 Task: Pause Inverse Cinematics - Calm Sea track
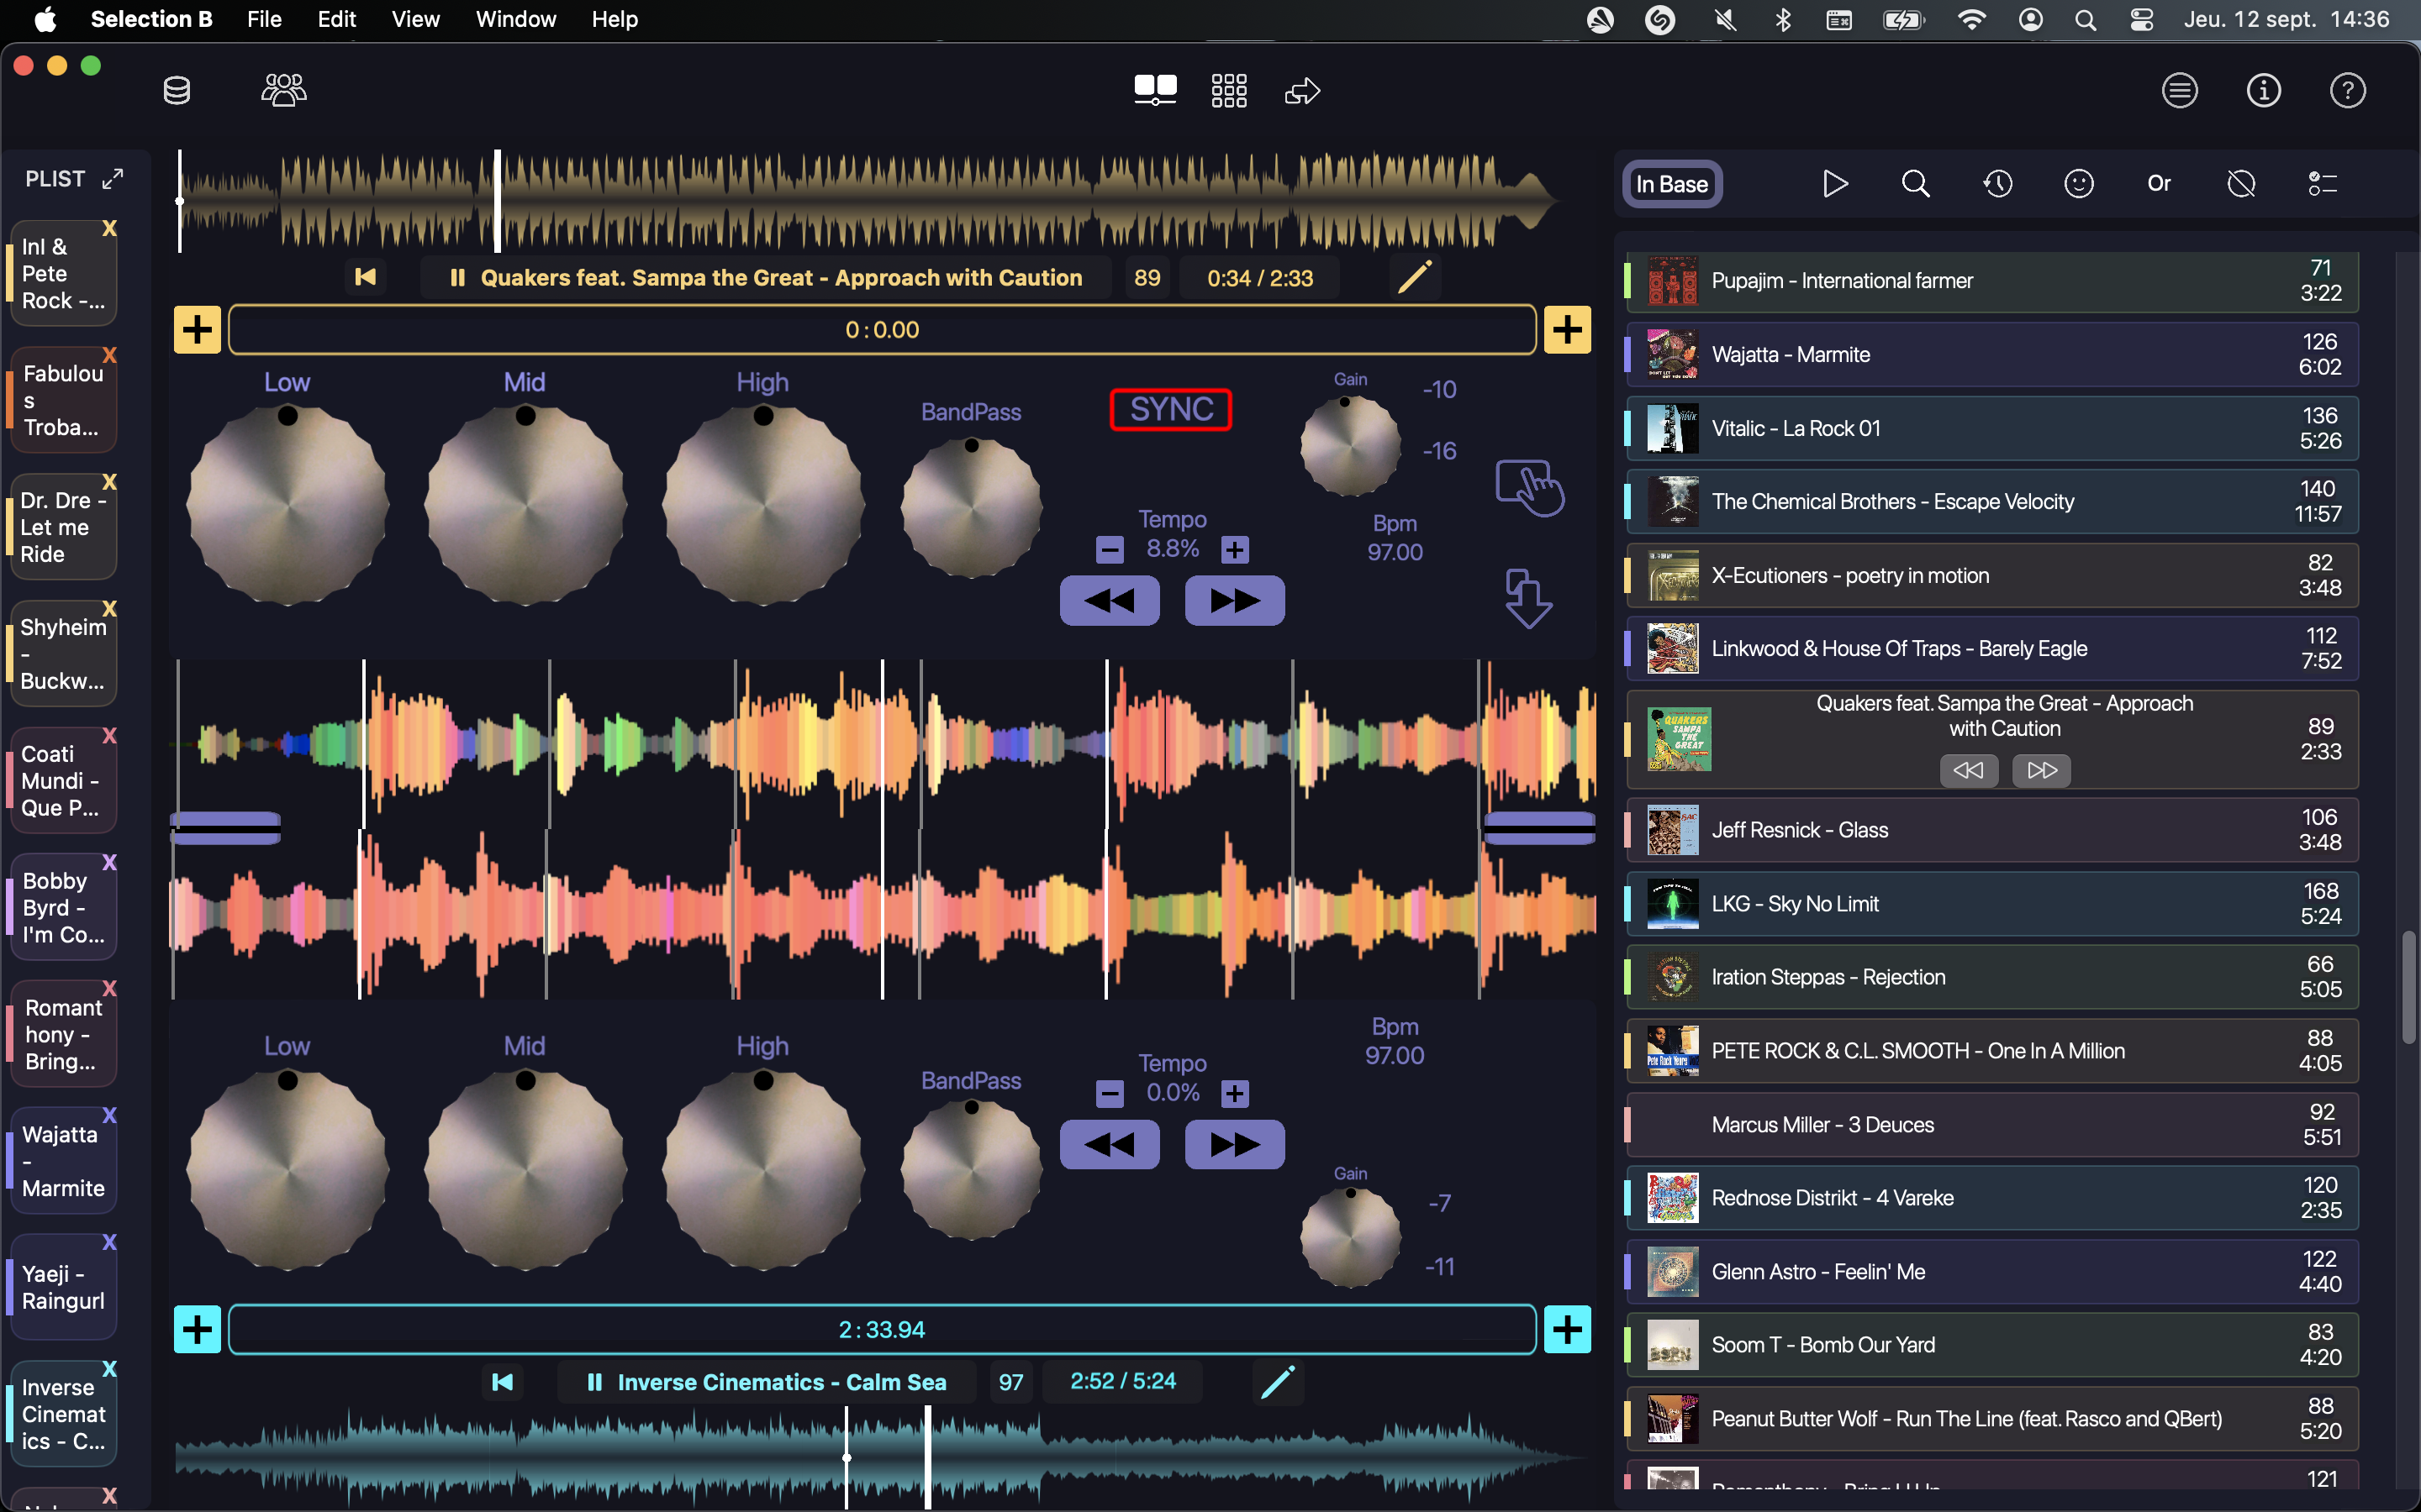[594, 1382]
